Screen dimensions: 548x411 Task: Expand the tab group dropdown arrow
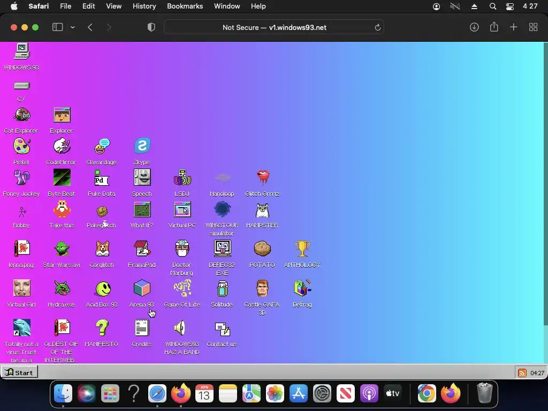pos(73,27)
